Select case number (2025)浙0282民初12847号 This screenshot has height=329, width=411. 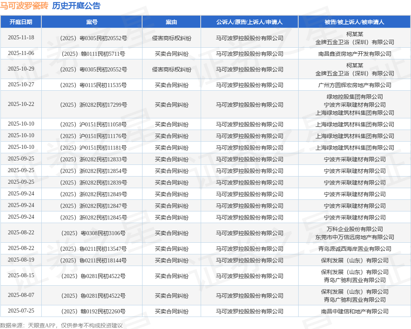tap(93, 206)
